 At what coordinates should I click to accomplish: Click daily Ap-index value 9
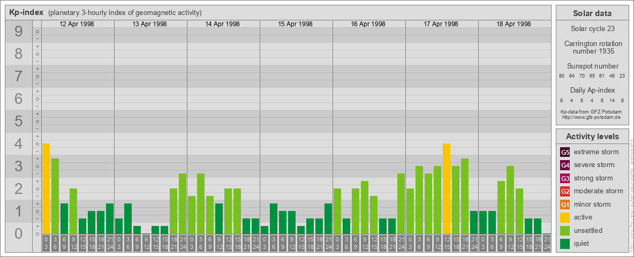pyautogui.click(x=562, y=101)
